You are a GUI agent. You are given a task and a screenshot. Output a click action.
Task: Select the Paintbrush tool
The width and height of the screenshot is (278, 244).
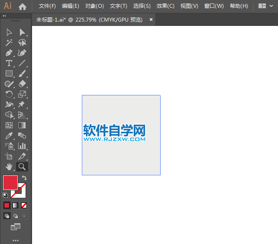(x=22, y=73)
